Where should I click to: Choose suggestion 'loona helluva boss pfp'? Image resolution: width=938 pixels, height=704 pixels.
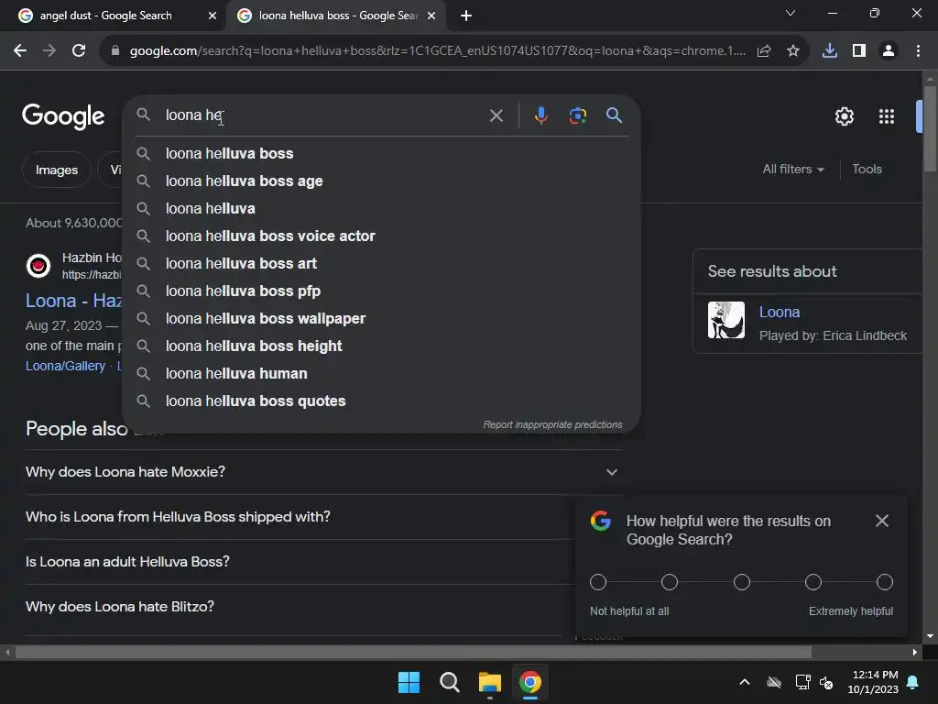coord(381,291)
